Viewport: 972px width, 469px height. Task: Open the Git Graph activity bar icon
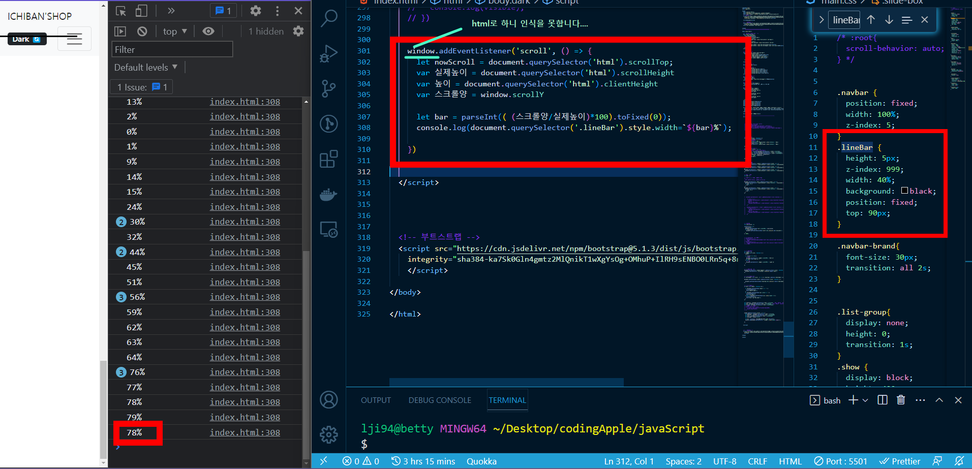click(x=329, y=123)
